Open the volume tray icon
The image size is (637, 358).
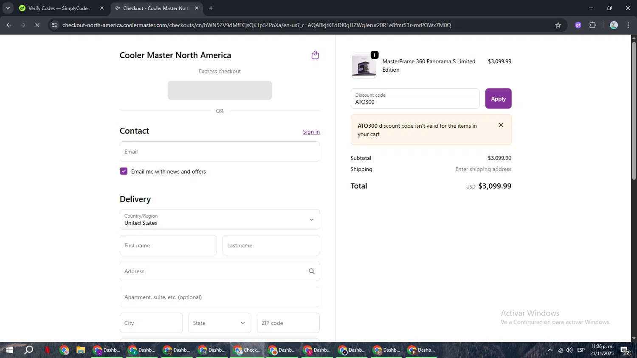(569, 350)
